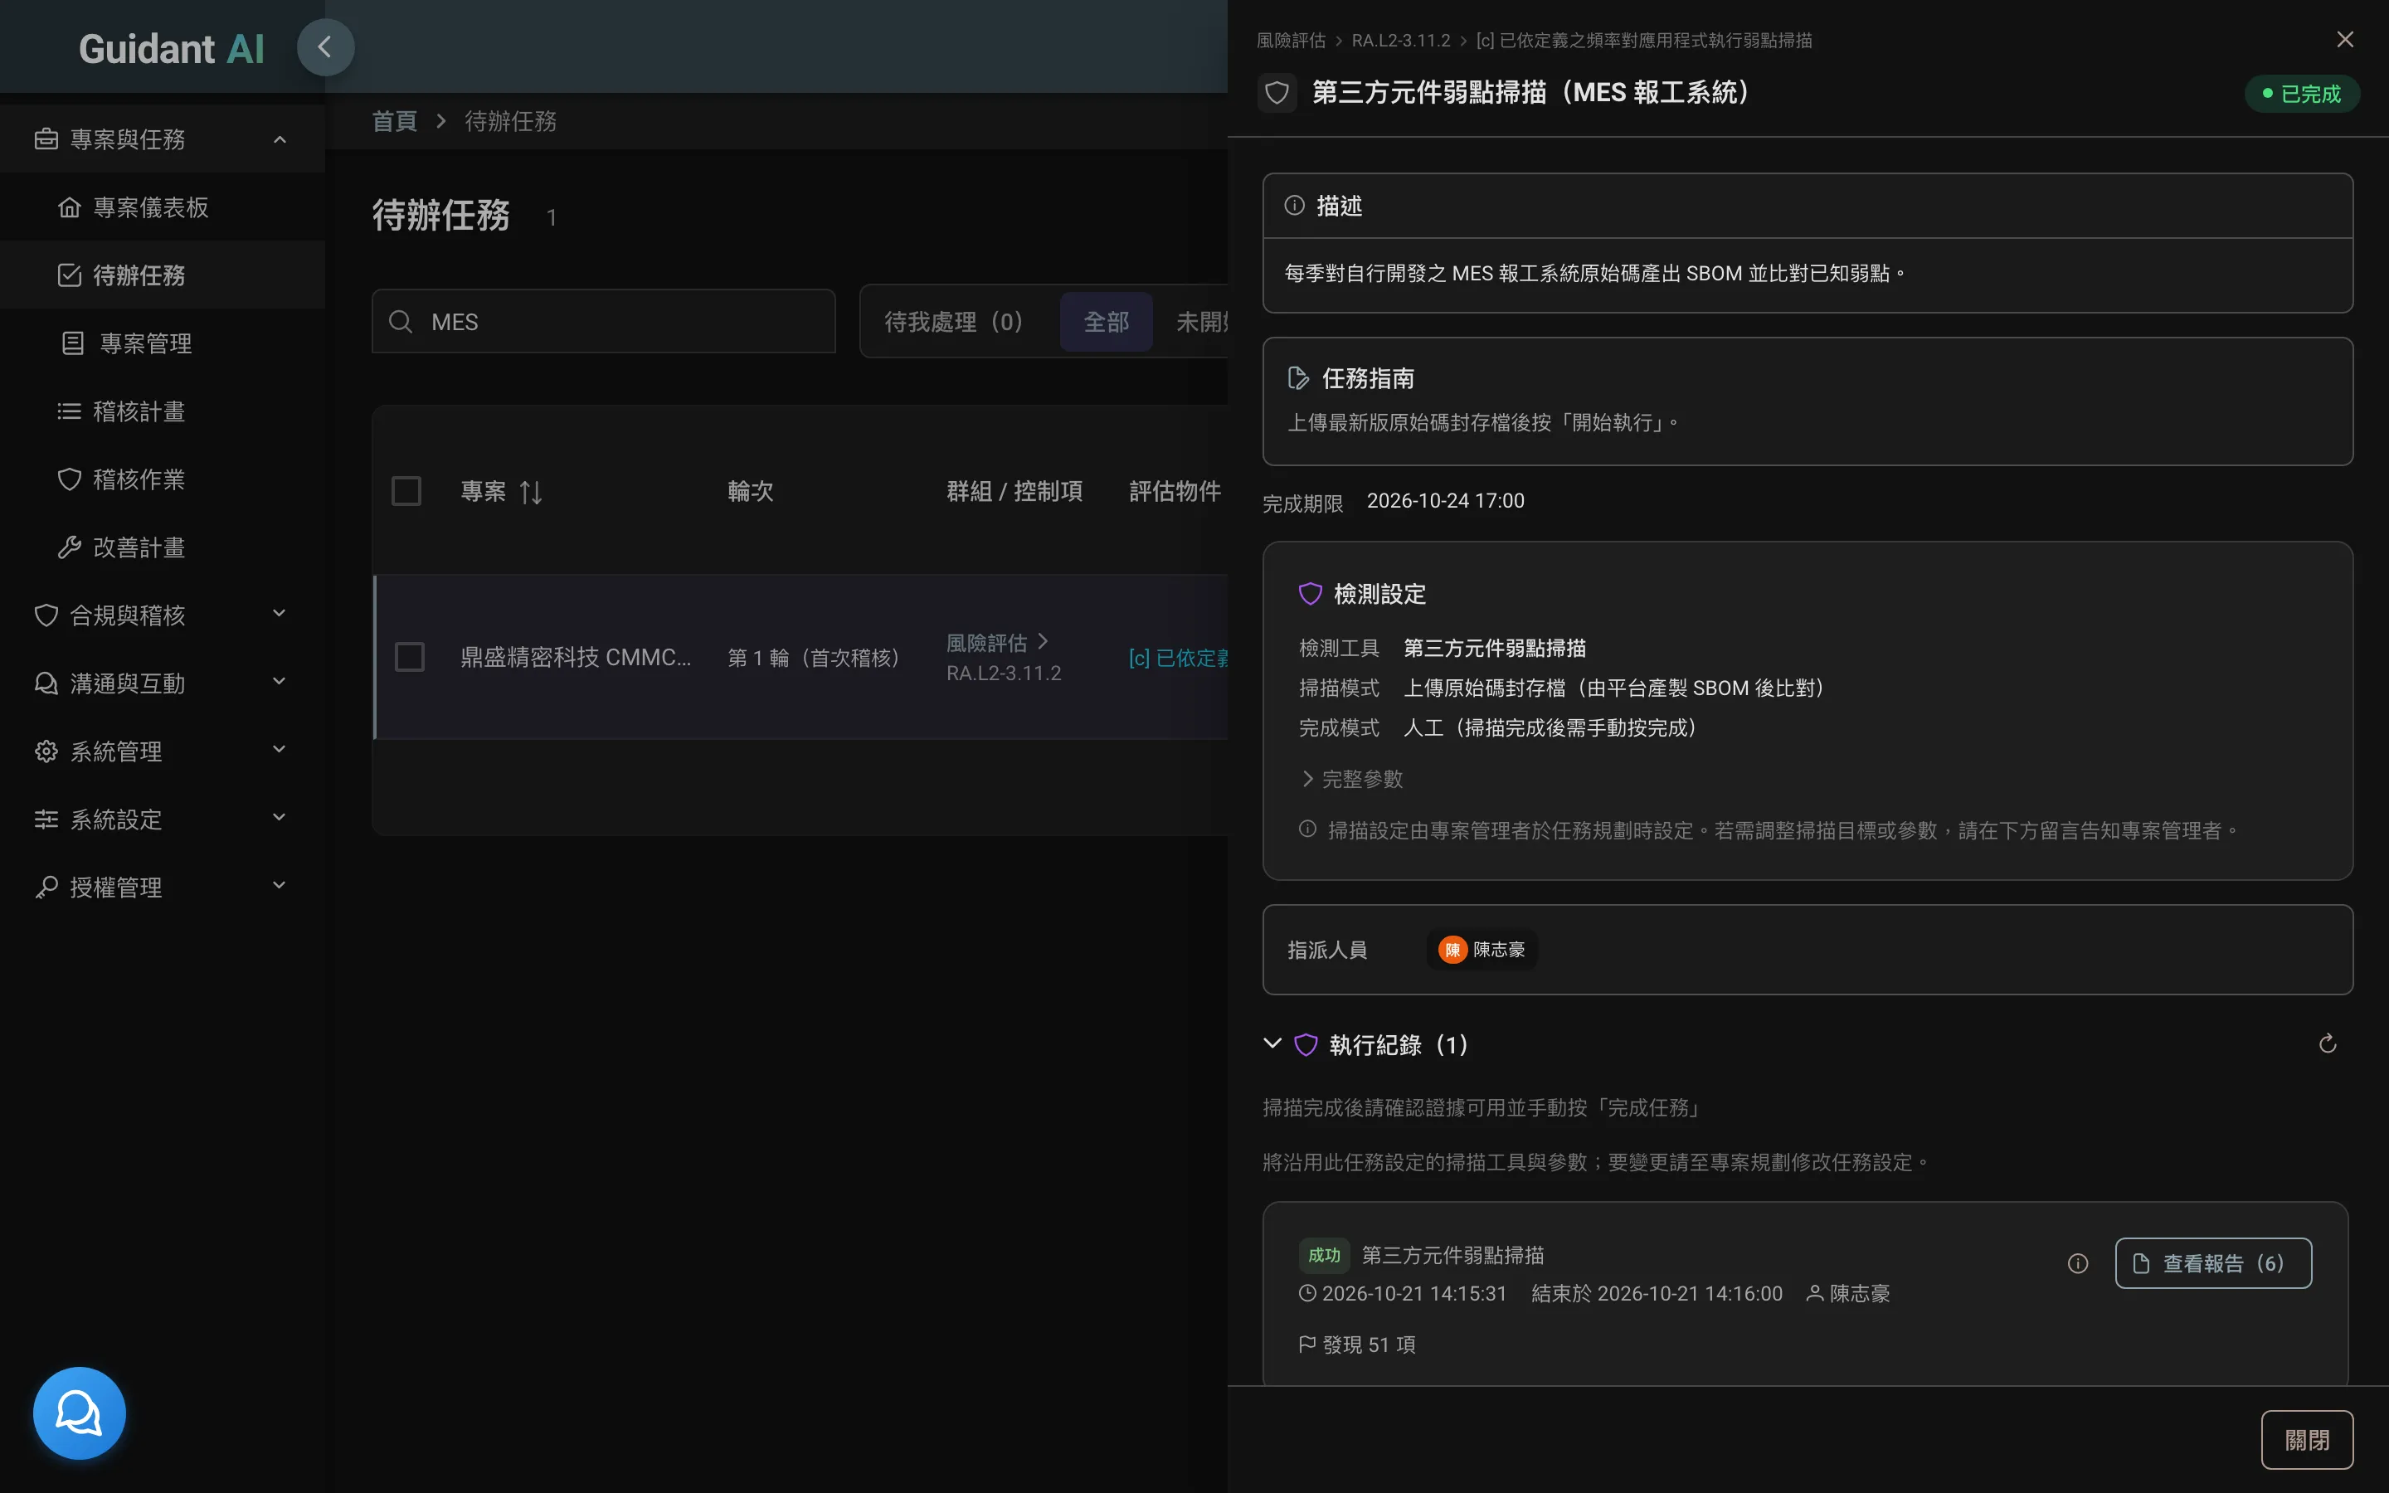Click the 稽核作業 shield icon

click(x=69, y=480)
